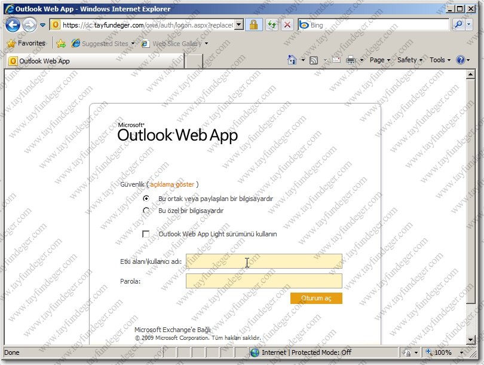The image size is (484, 365).
Task: Maximize the Internet Explorer window
Action: tap(460, 9)
